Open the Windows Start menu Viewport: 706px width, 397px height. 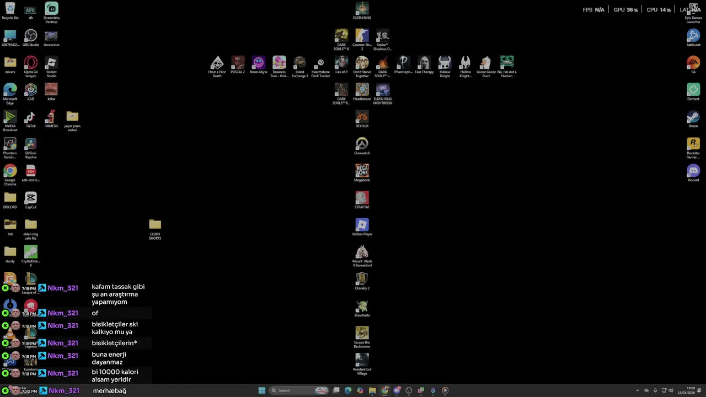[x=261, y=390]
